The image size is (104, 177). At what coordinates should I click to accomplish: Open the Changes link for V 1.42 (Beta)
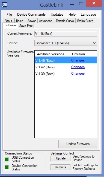(78, 67)
